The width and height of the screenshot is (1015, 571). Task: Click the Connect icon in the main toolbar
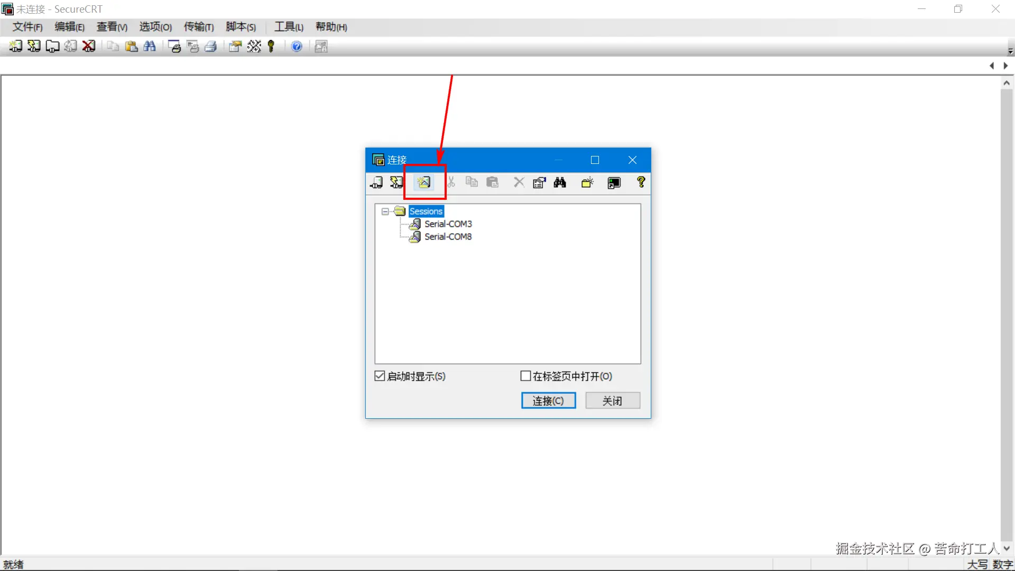[x=15, y=47]
